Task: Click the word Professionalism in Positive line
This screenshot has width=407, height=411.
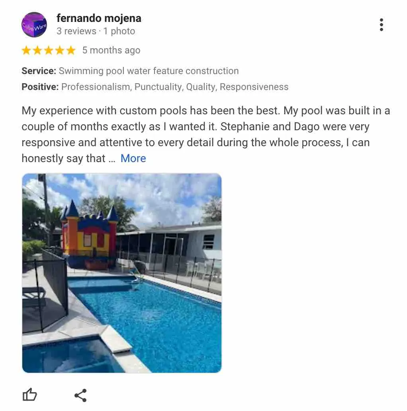Action: [96, 87]
